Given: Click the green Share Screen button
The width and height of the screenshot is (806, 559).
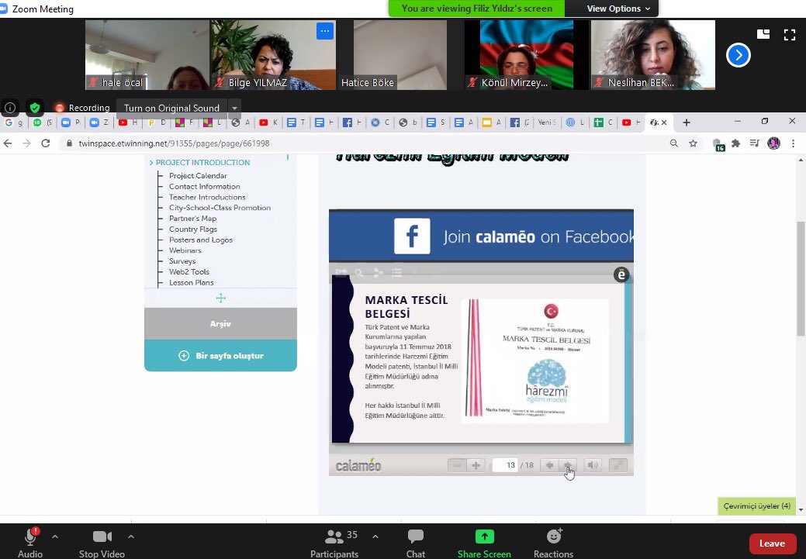Looking at the screenshot, I should click(484, 543).
